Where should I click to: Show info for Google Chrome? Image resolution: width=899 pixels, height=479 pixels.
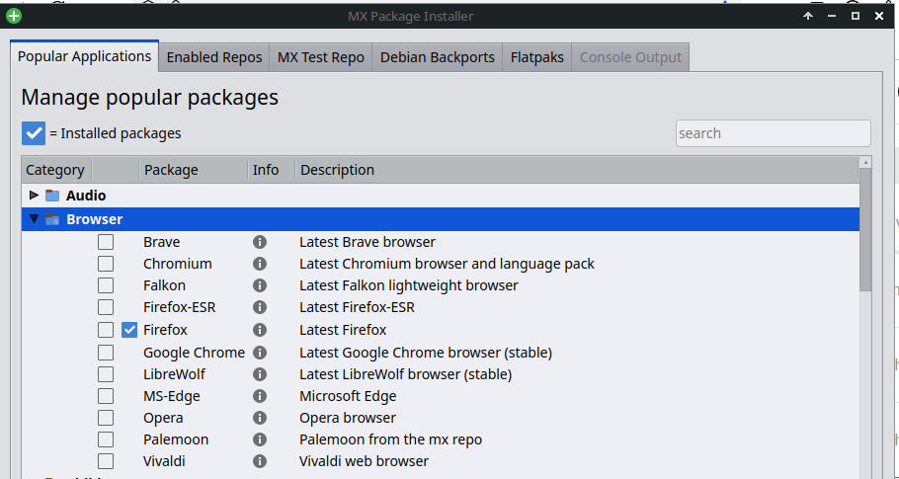[260, 353]
